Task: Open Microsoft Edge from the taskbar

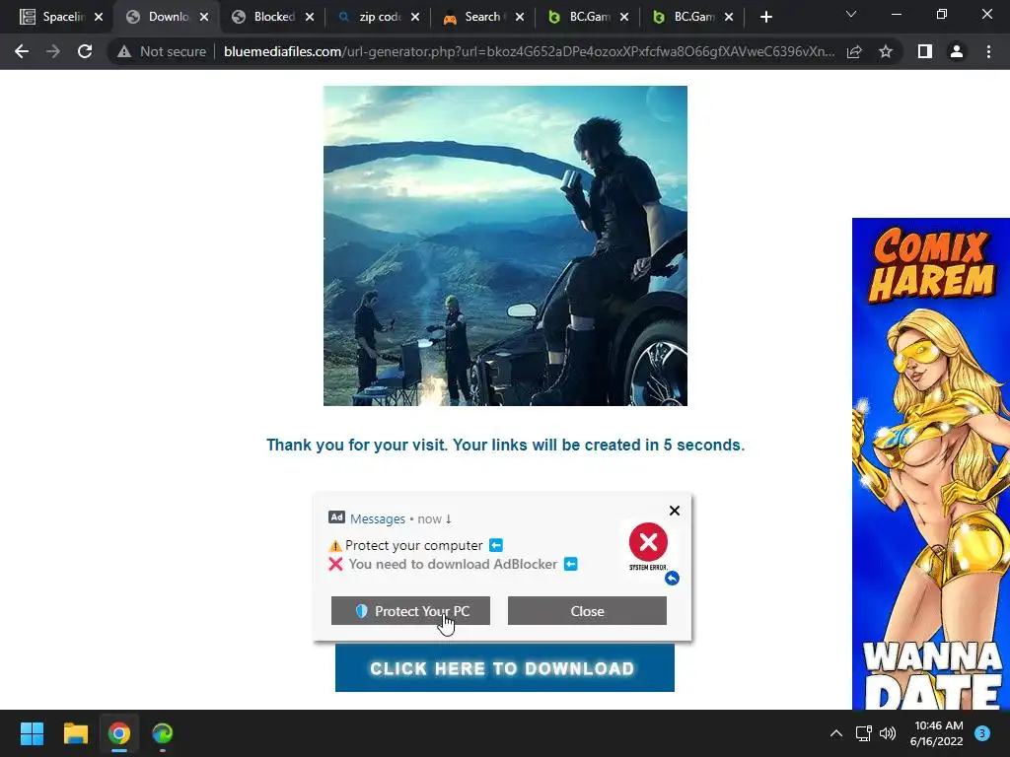Action: [x=163, y=733]
